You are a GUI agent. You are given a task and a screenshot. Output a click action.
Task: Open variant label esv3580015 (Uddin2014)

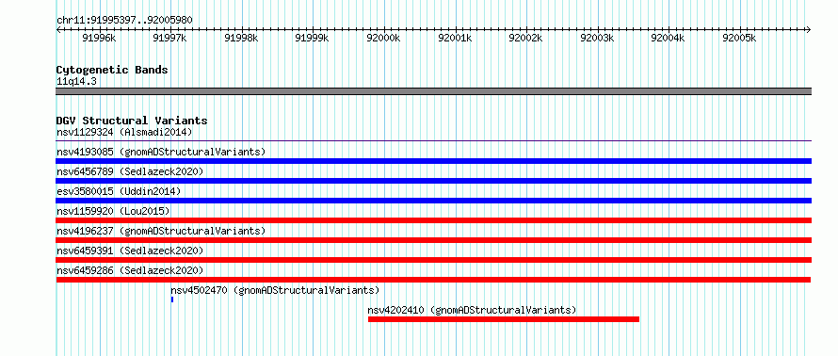(x=119, y=191)
